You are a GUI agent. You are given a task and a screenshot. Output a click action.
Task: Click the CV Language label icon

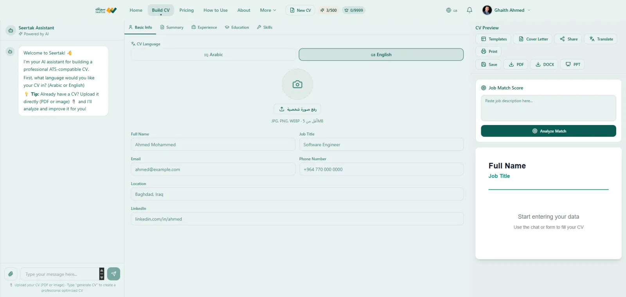[133, 44]
